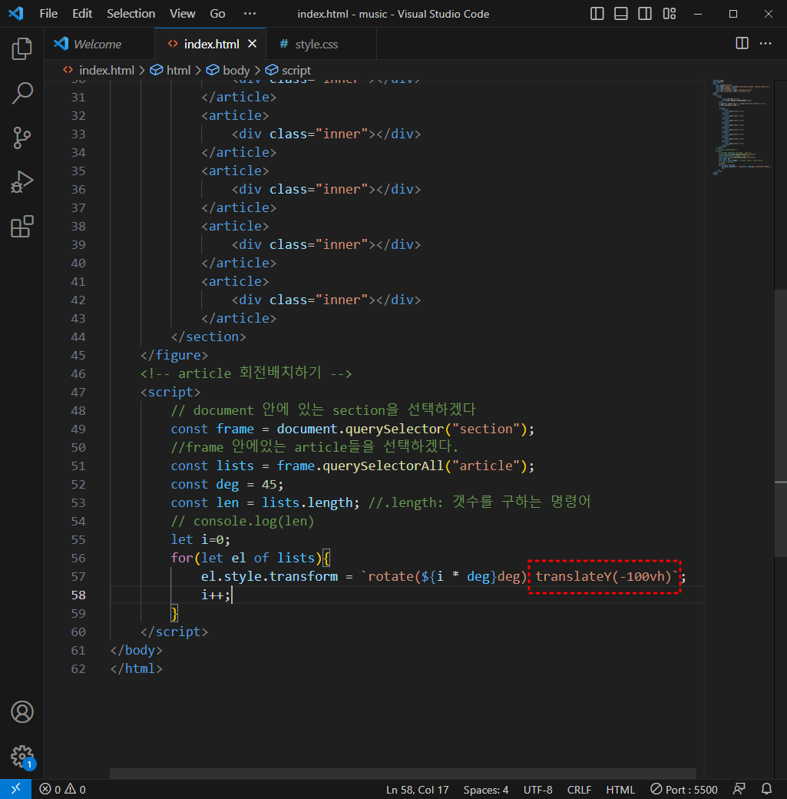Open the Explorer view in activity bar

pos(22,48)
